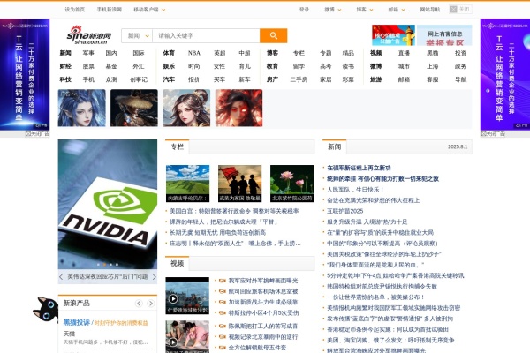The image size is (530, 353).
Task: Open article 长期无虞 短期无忧 用电负荷连创新高
Action: pos(217,233)
